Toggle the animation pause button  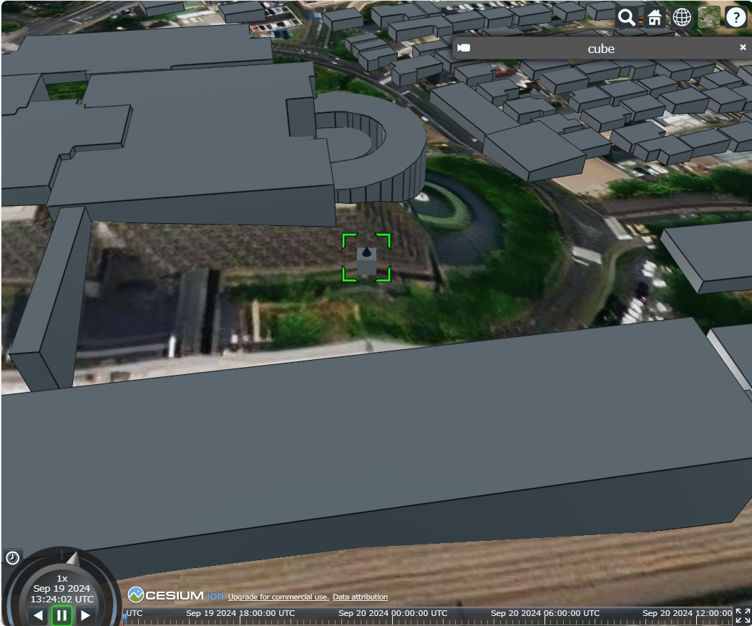62,615
